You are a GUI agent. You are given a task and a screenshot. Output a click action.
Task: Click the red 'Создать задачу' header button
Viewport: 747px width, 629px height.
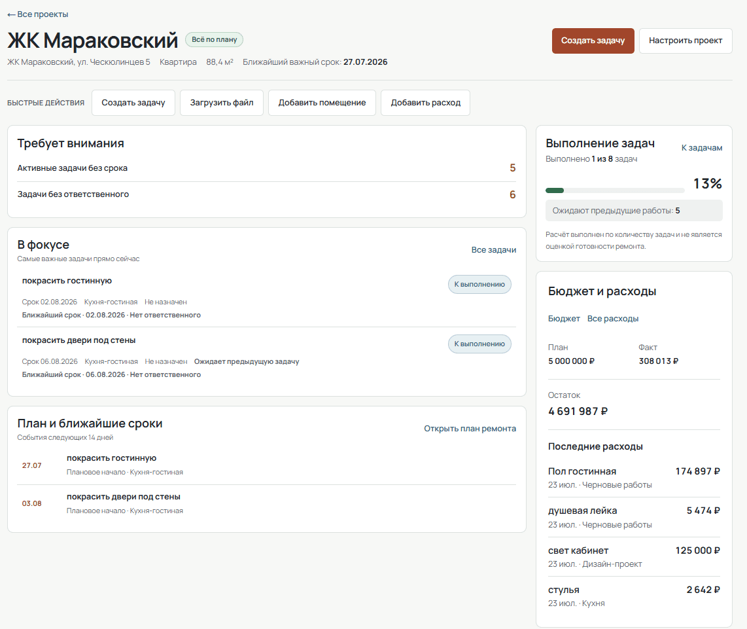tap(593, 41)
